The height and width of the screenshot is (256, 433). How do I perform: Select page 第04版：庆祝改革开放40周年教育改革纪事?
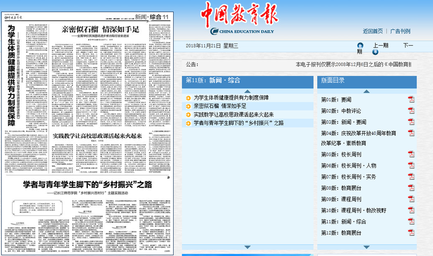[359, 138]
